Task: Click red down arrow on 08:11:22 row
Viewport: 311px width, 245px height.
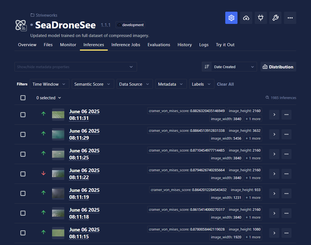Action: 43,173
